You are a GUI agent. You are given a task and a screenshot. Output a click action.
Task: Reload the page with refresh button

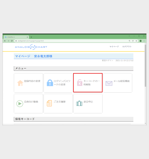click(x=12, y=41)
